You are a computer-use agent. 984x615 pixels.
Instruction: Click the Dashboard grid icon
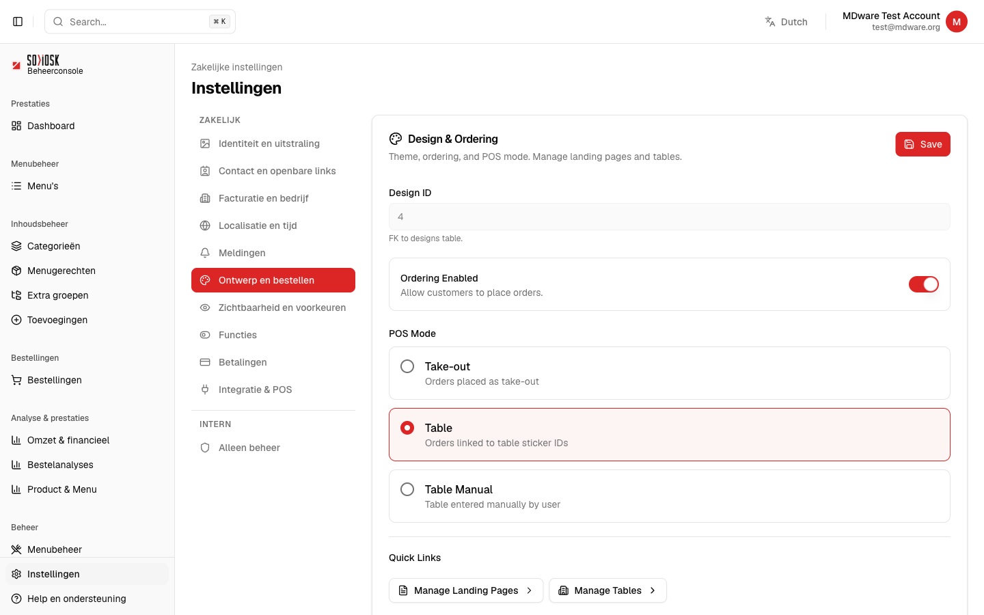click(x=16, y=126)
